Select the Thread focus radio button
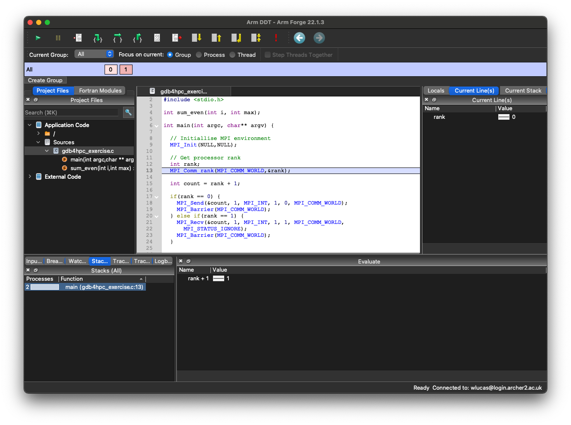 pos(232,55)
